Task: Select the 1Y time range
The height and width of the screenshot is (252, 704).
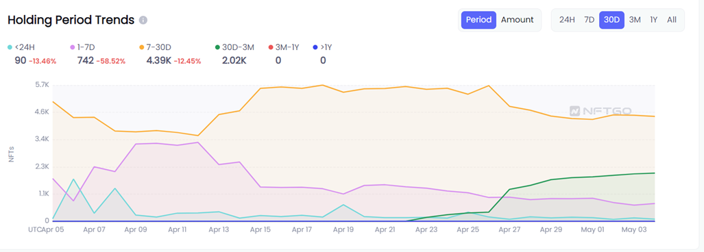Action: coord(654,20)
